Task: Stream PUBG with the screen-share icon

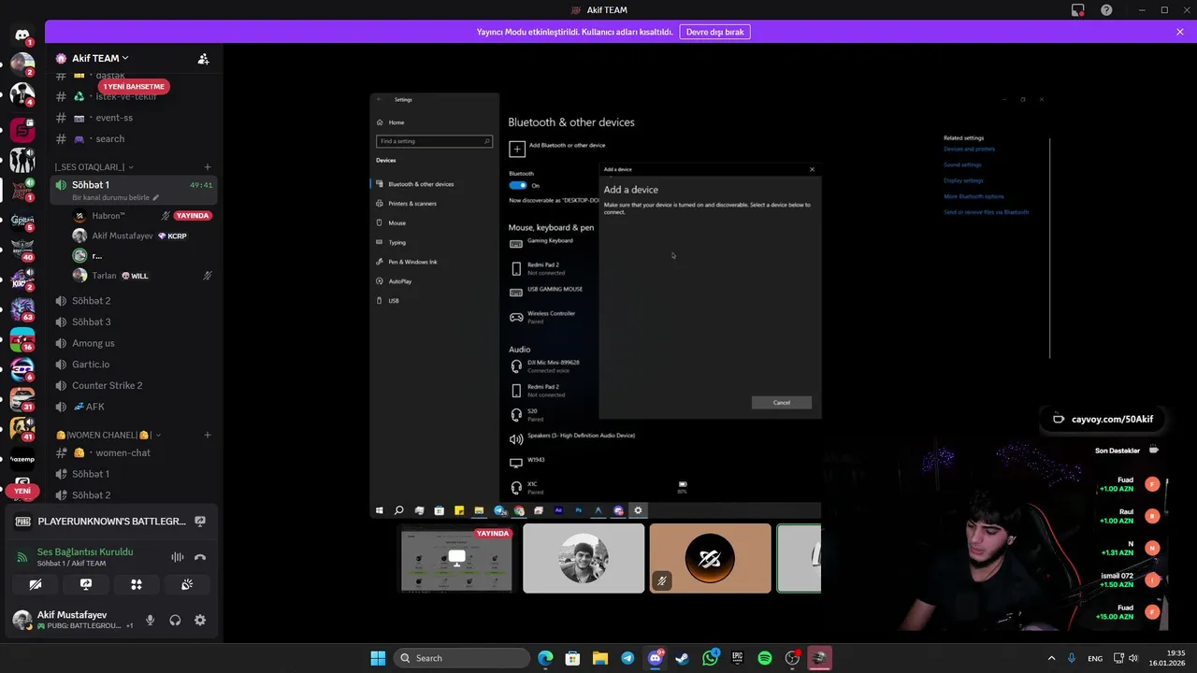Action: point(199,521)
